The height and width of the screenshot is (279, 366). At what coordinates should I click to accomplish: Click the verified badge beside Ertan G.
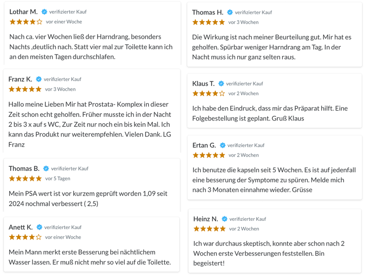[x=222, y=145]
